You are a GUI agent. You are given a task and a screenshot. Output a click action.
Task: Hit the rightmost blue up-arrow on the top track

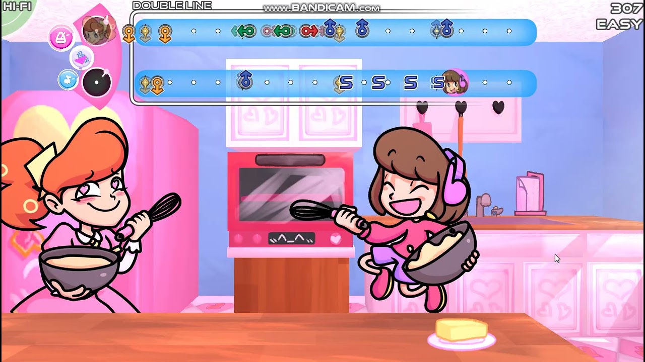pyautogui.click(x=446, y=29)
